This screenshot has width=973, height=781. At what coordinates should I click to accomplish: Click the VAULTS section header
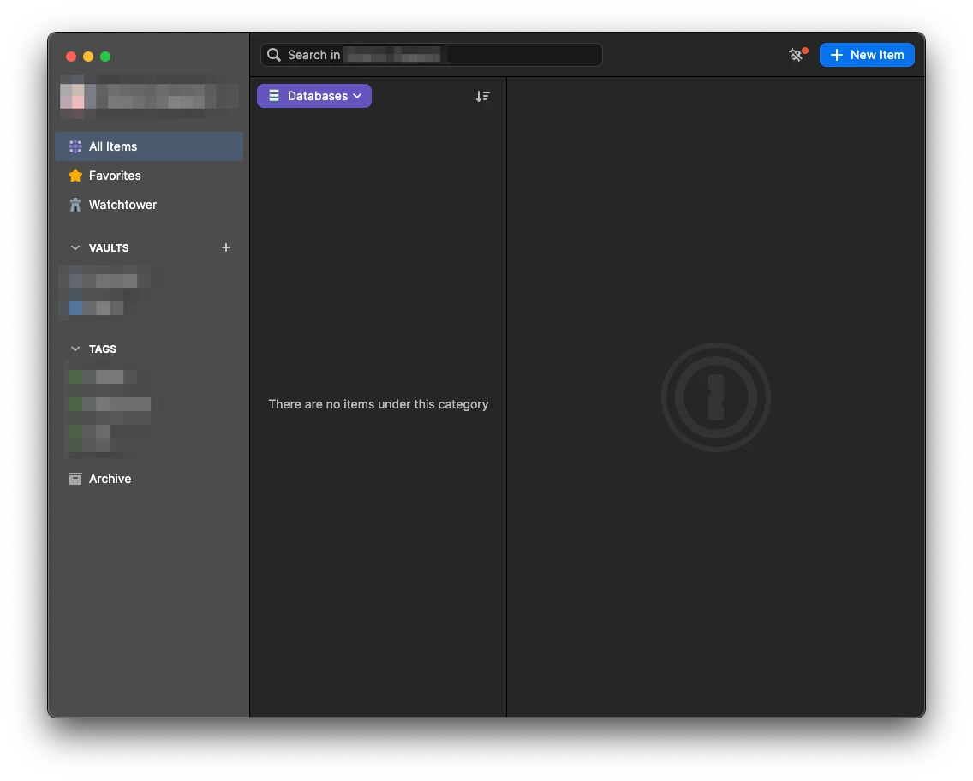109,248
